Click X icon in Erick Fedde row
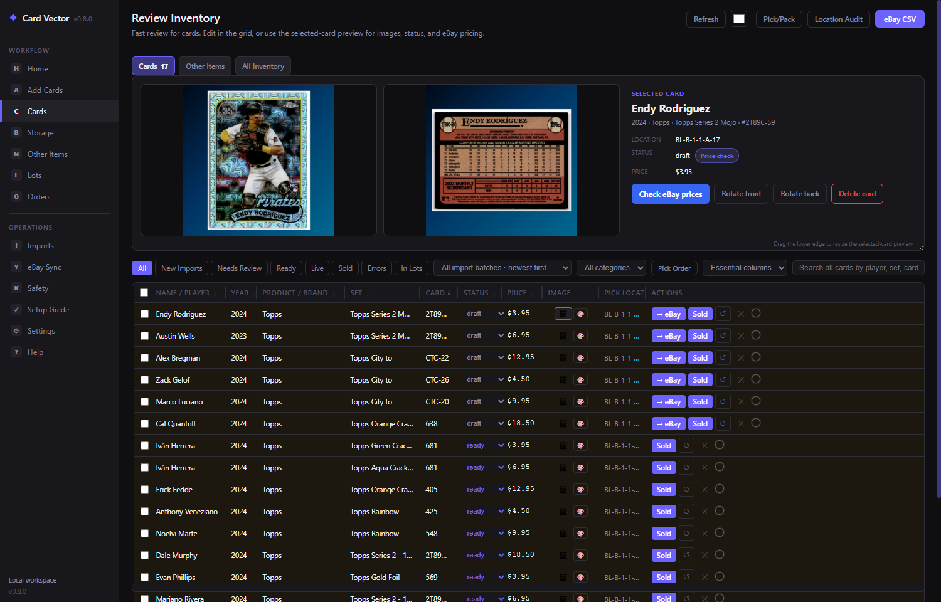Viewport: 941px width, 602px height. point(704,489)
